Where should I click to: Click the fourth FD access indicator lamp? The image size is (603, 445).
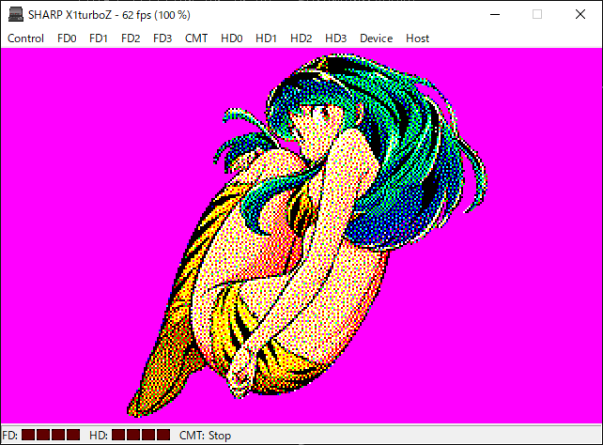tap(73, 435)
